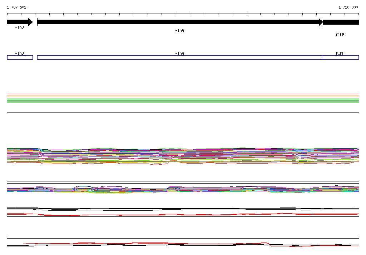The image size is (366, 255).
Task: Click the blue flhA feature box
Action: (x=180, y=57)
